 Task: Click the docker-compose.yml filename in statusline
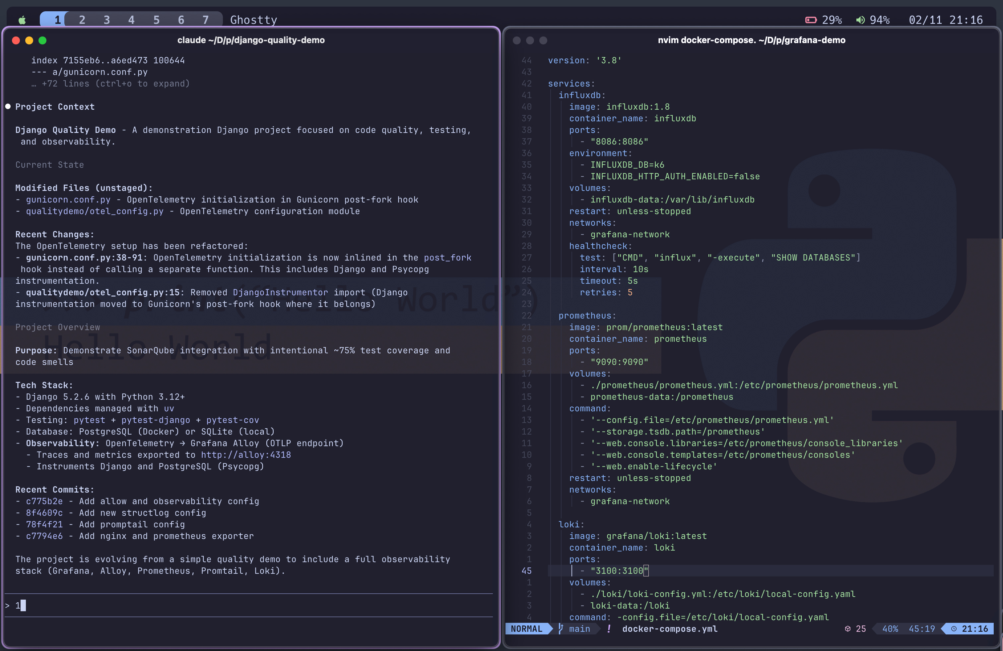coord(669,628)
